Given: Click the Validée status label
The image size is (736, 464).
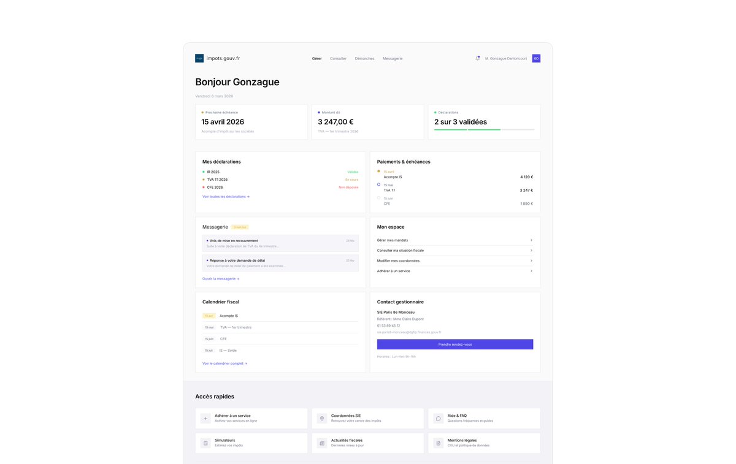Looking at the screenshot, I should [x=353, y=172].
